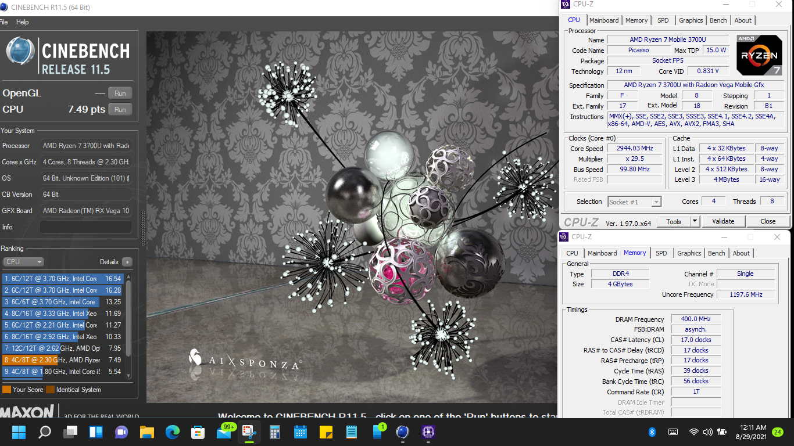Open the Widgets panel icon

(96, 432)
